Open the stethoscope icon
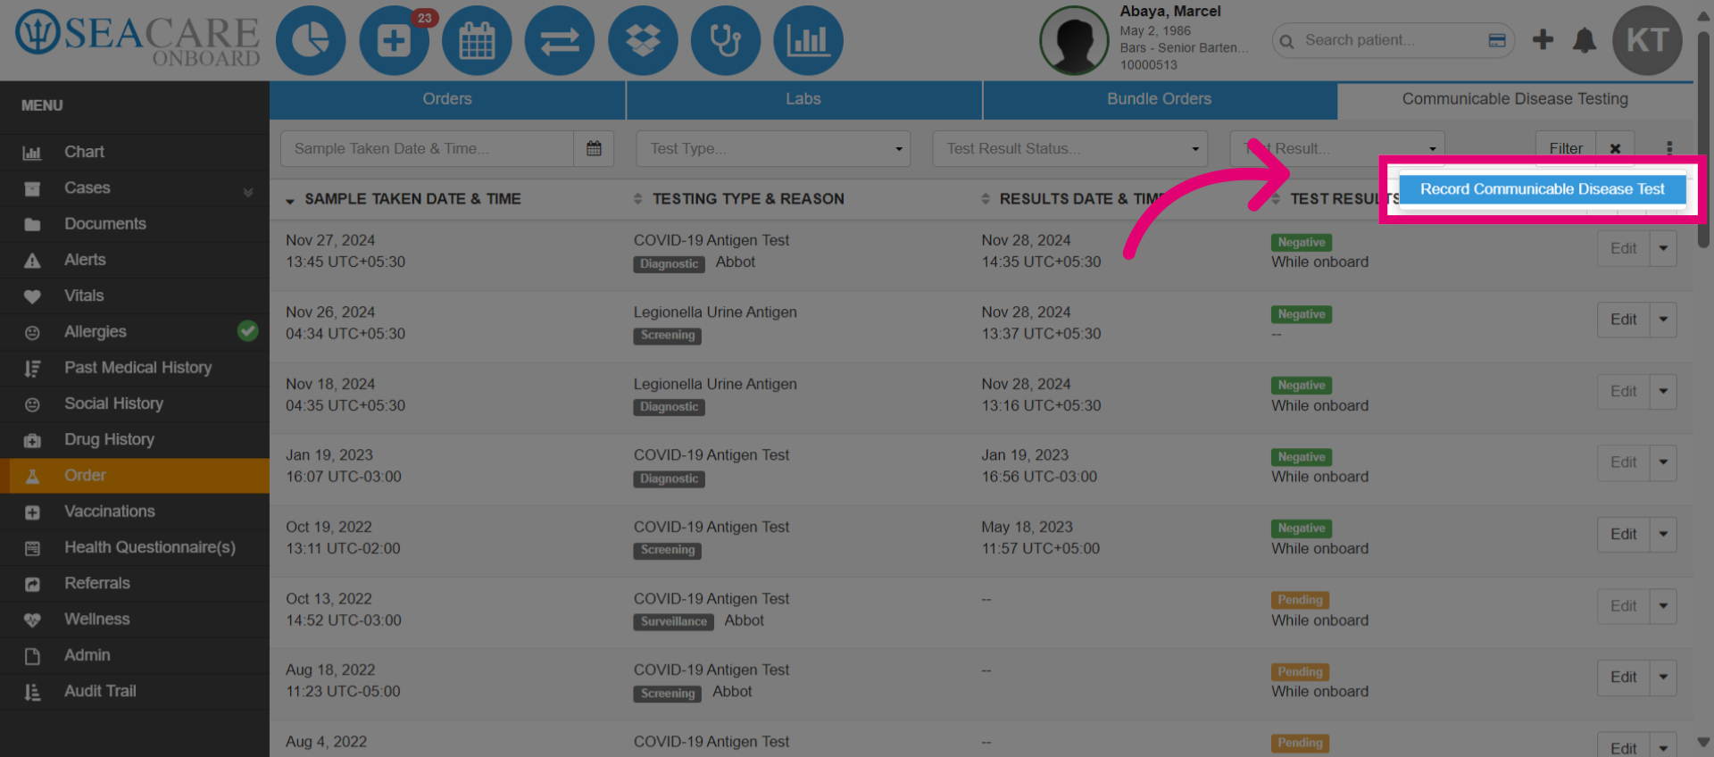The height and width of the screenshot is (757, 1714). [x=726, y=40]
